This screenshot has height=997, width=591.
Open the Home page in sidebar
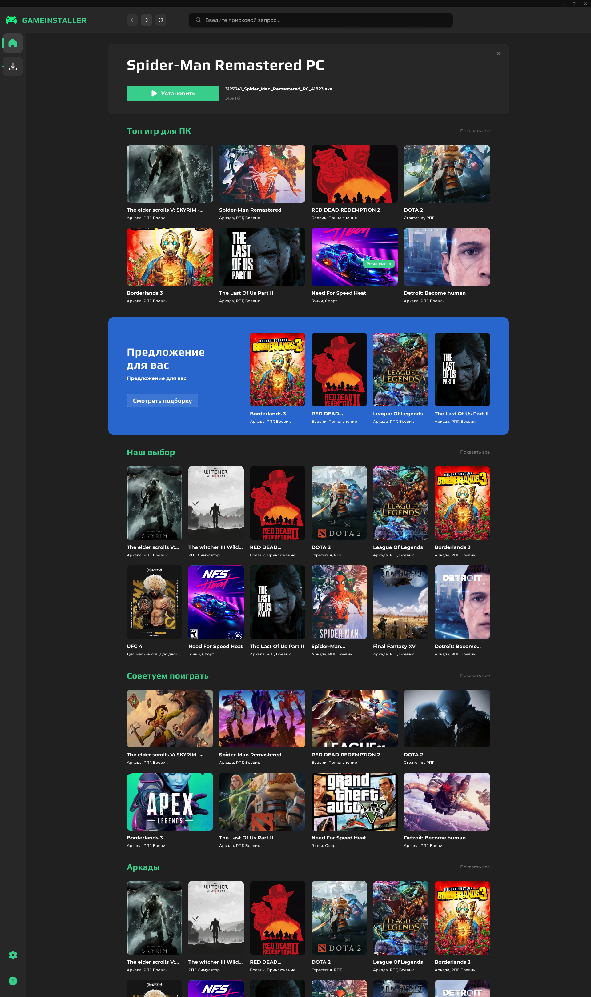(x=13, y=43)
